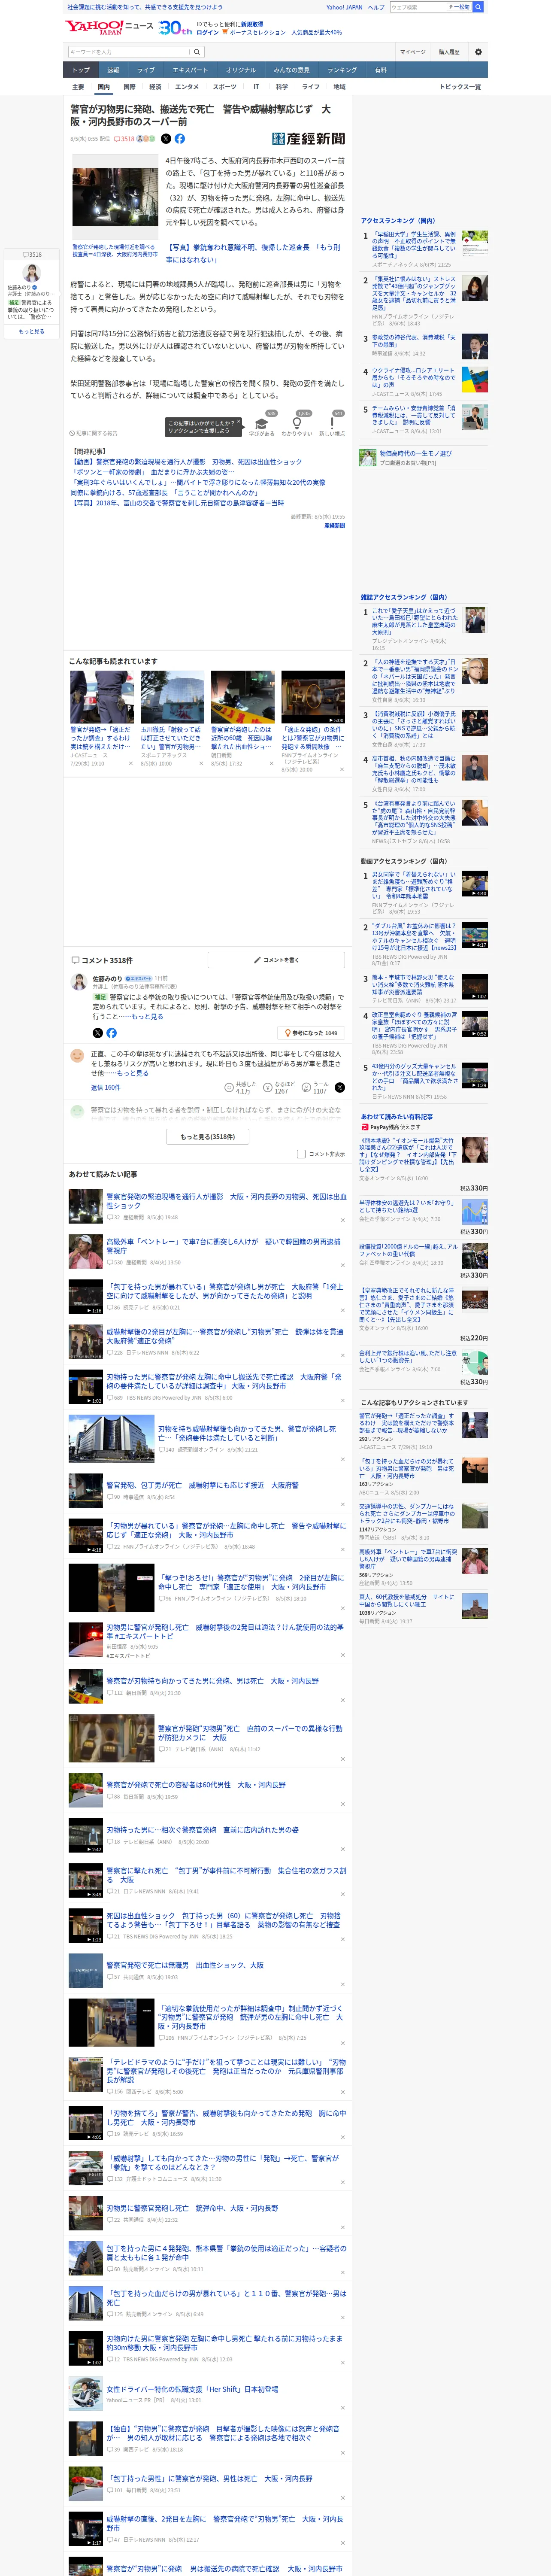Open the エキスパート navigation tab

[x=190, y=70]
